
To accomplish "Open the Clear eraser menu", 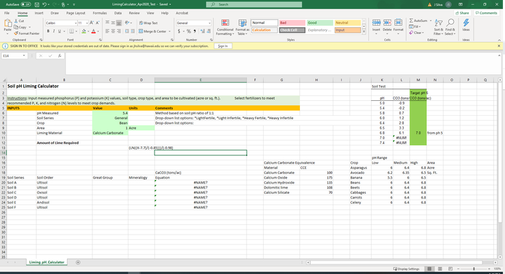I will point(416,33).
